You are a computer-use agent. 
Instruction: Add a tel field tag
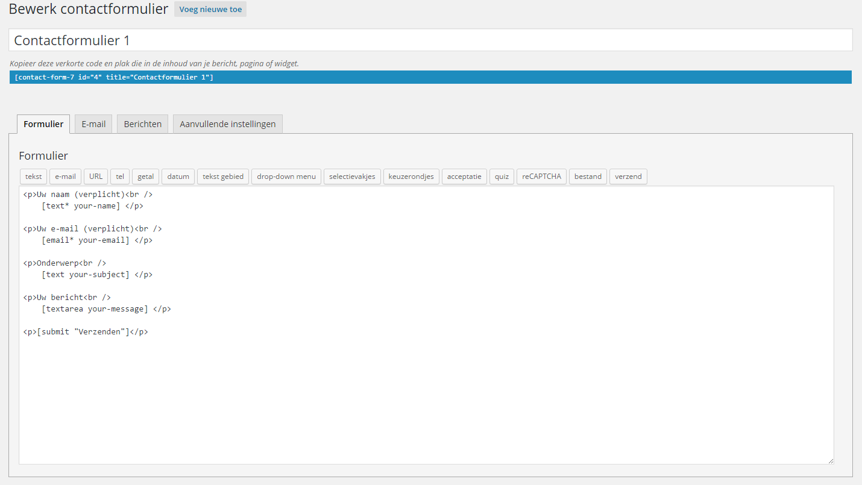coord(119,176)
